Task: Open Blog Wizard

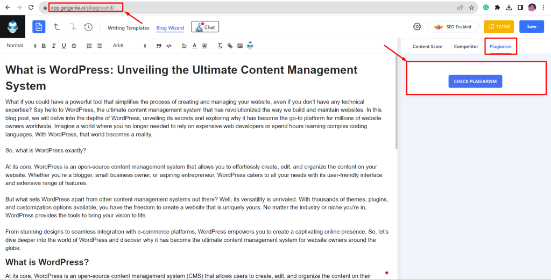Action: (x=170, y=28)
